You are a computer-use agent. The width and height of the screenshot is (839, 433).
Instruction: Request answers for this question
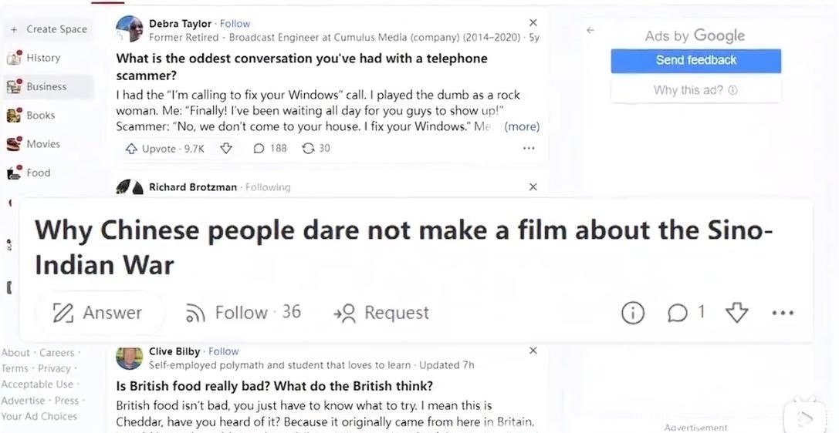(x=381, y=313)
